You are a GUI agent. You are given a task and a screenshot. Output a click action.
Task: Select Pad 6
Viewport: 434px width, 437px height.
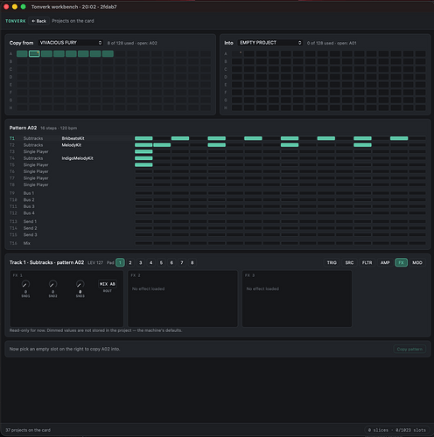point(171,262)
